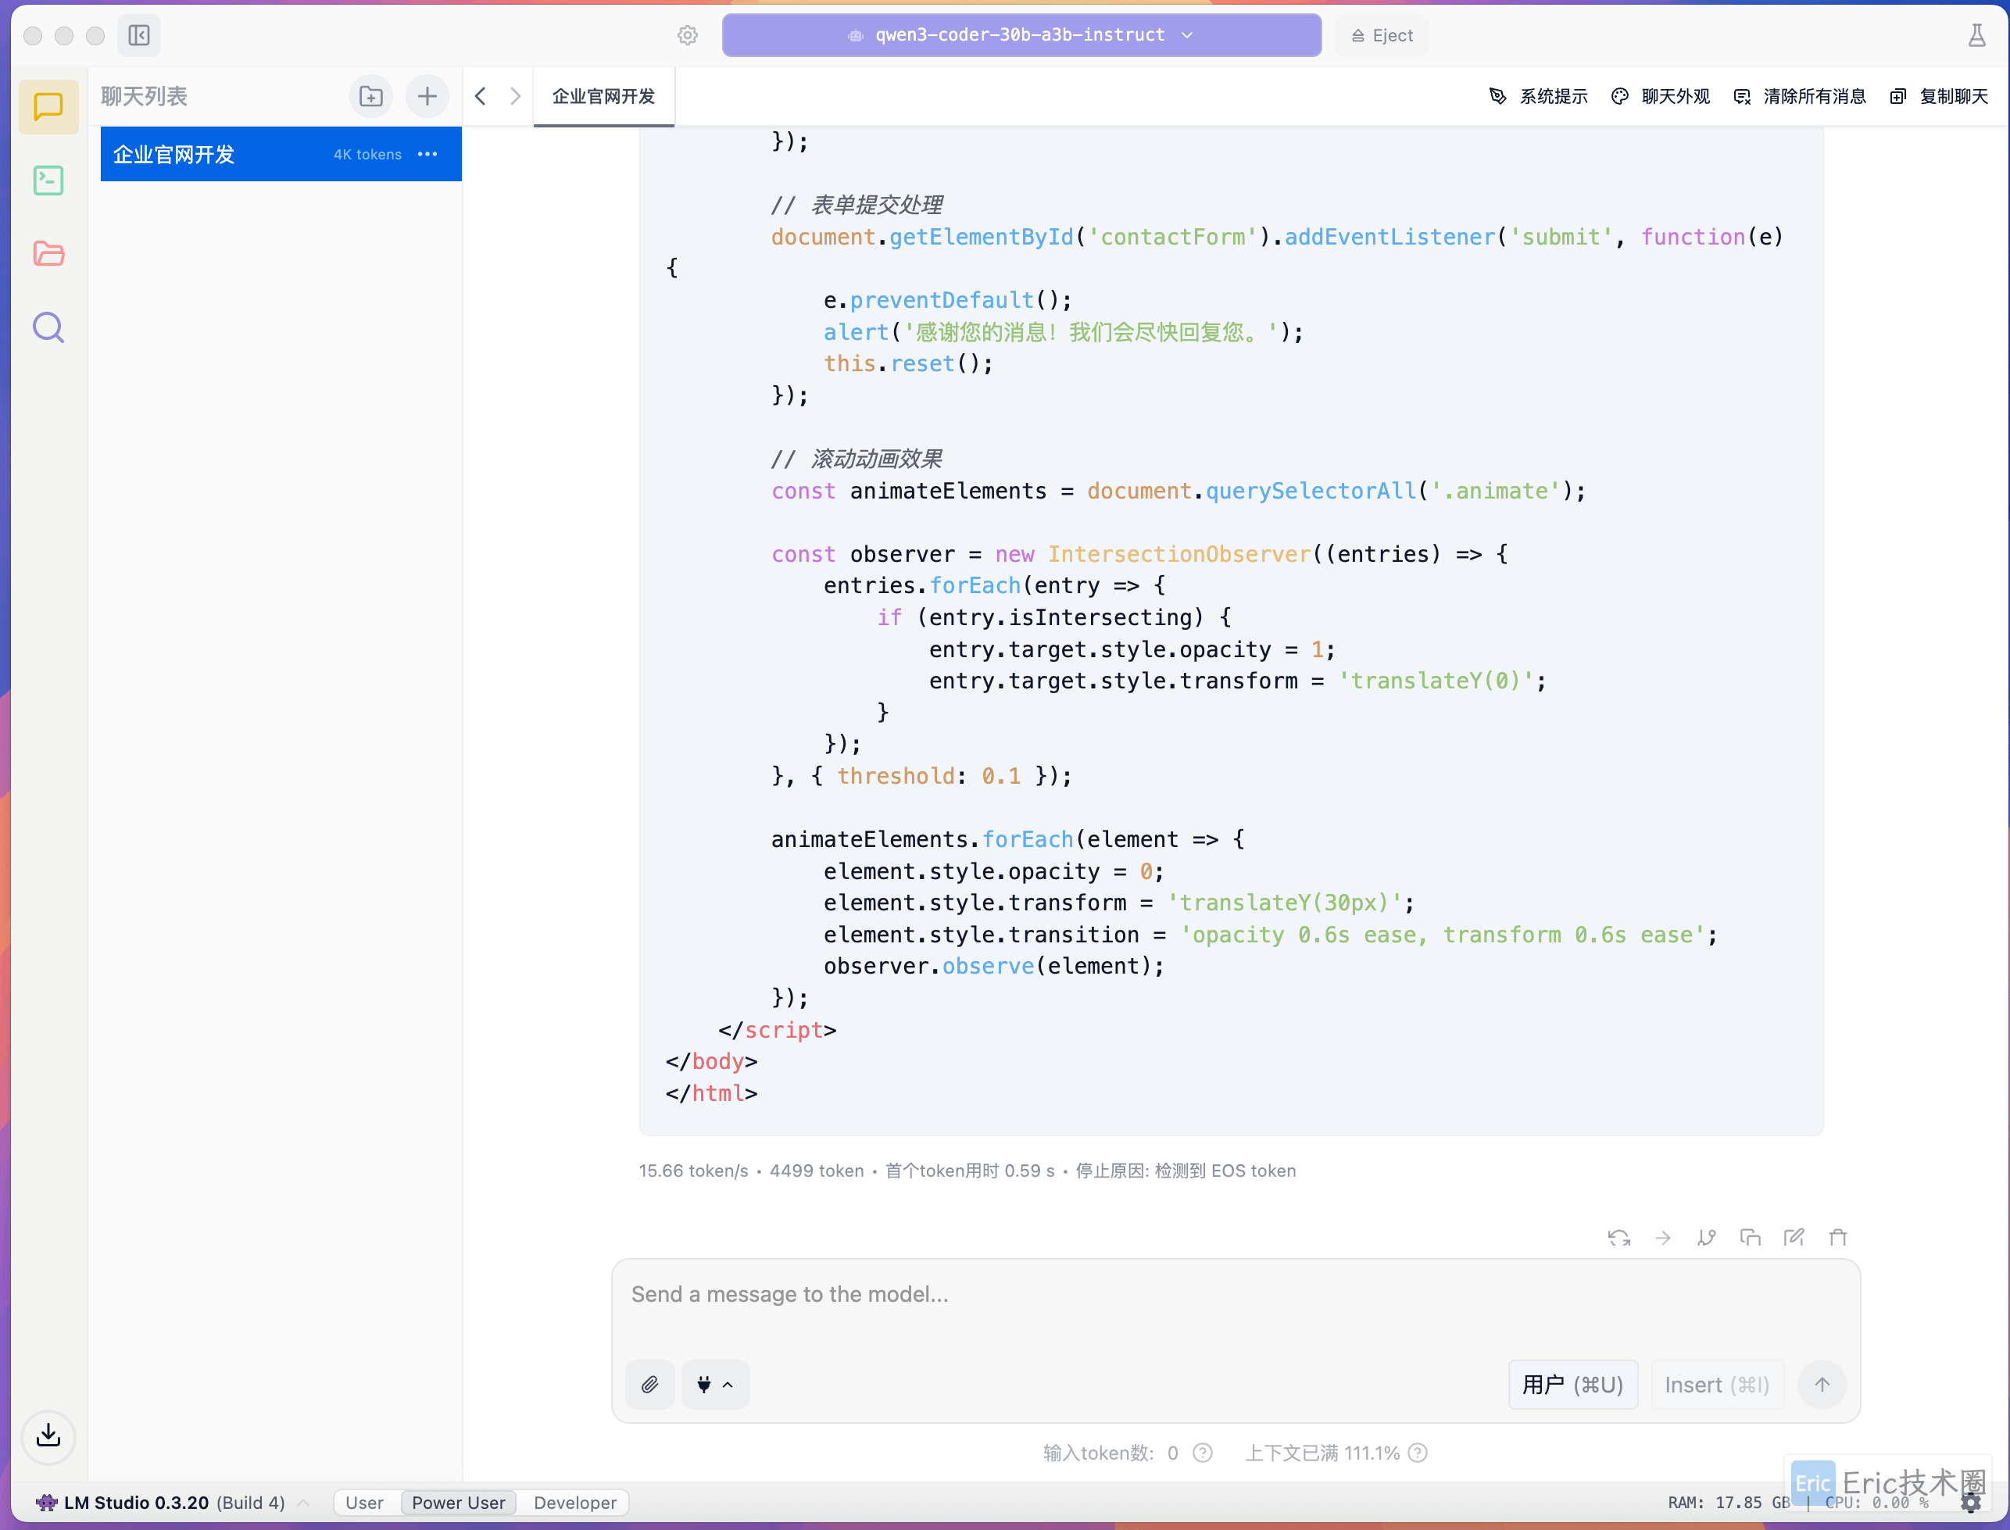Copy the assistant message
The width and height of the screenshot is (2010, 1530).
pos(1750,1238)
